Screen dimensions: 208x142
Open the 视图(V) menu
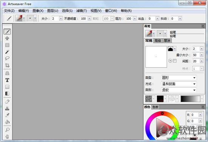pos(96,11)
